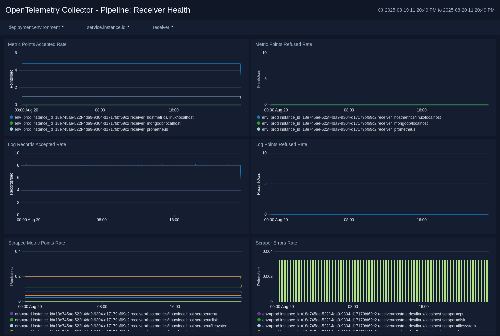Toggle mongodb green swatch in Accepted Rate legend
Screen dimensions: 500x336
coord(11,123)
